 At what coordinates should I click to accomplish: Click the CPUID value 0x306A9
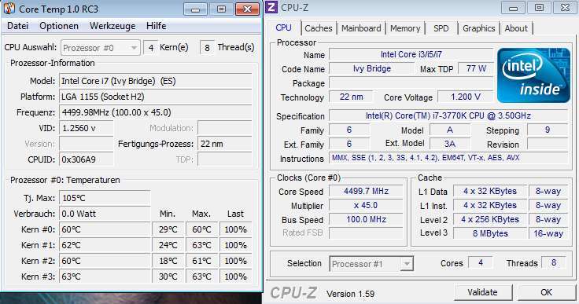86,159
